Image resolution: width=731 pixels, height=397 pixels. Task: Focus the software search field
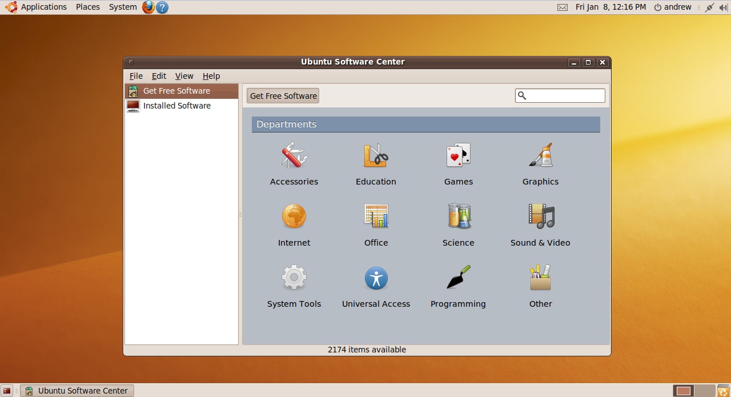tap(560, 96)
